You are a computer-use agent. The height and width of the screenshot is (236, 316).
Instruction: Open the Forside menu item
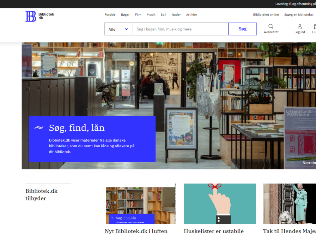coord(110,15)
